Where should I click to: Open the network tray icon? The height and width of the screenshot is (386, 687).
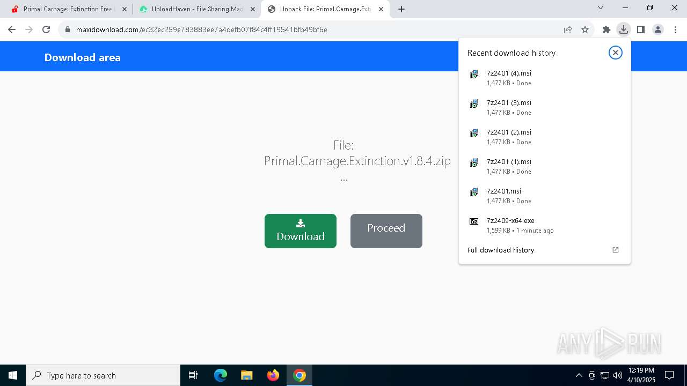tap(605, 375)
